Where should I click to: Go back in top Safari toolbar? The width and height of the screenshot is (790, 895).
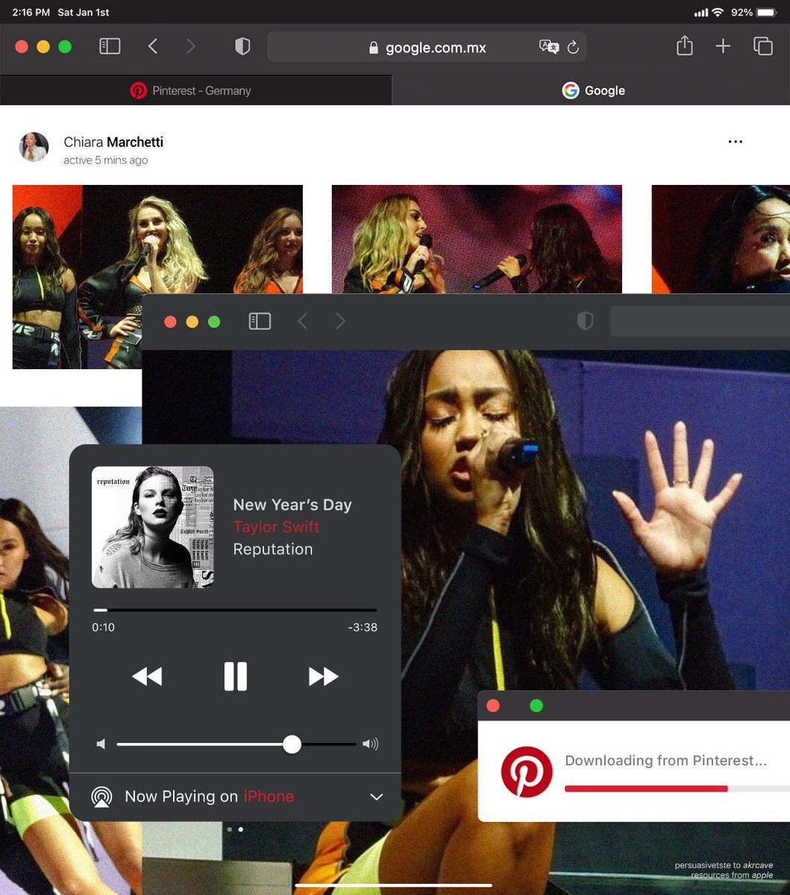pos(153,46)
